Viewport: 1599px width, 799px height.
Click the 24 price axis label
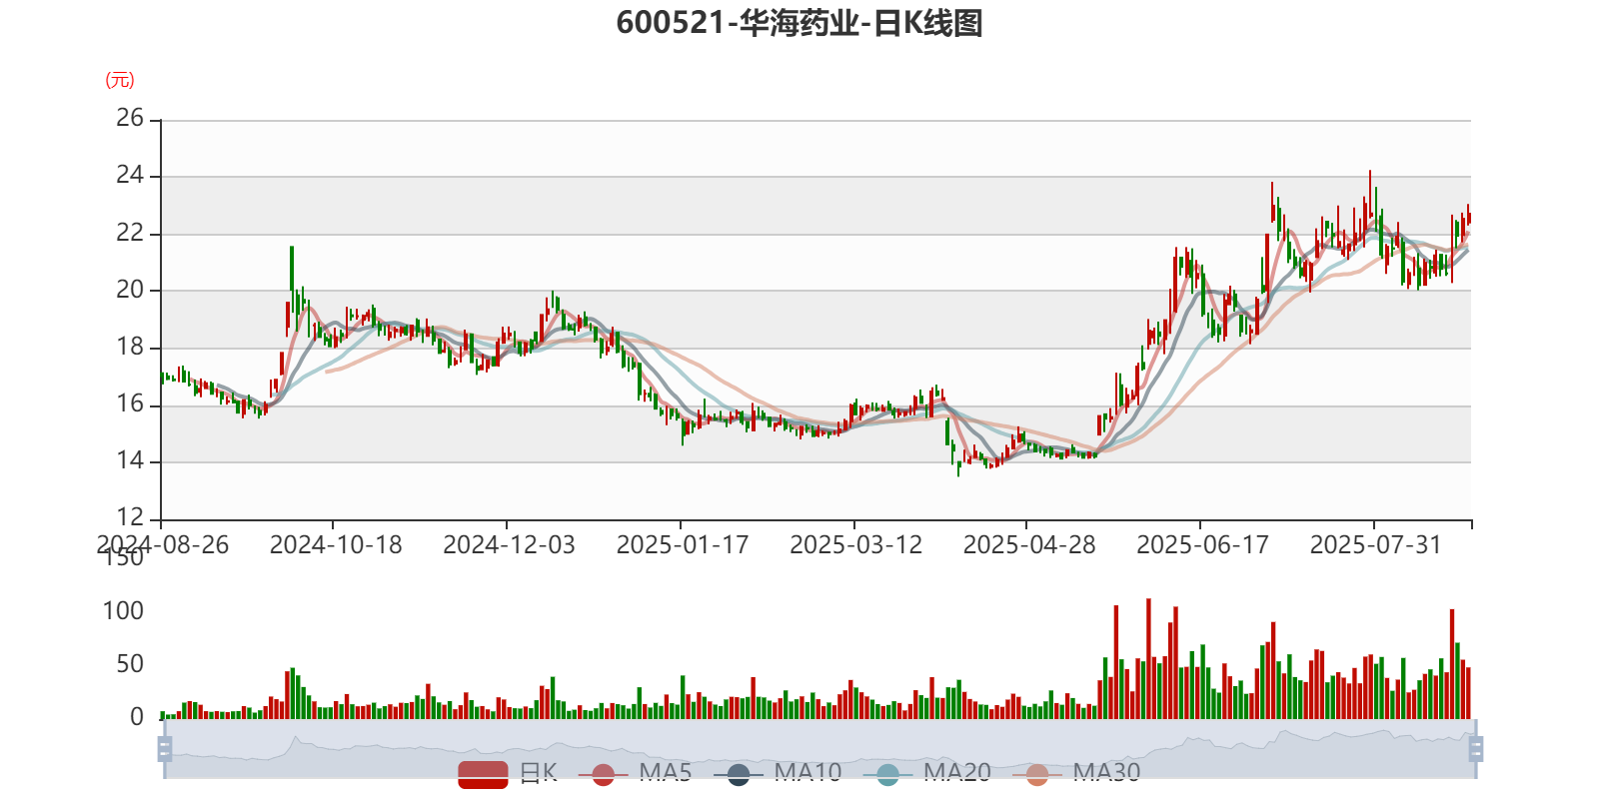tap(130, 176)
